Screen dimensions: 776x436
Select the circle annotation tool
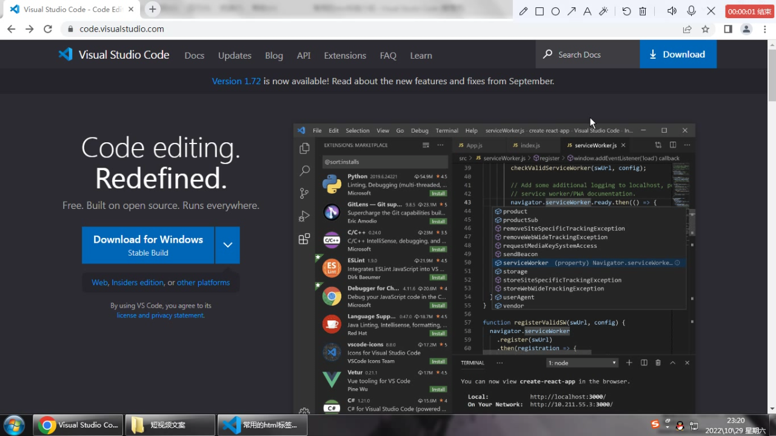pos(555,12)
